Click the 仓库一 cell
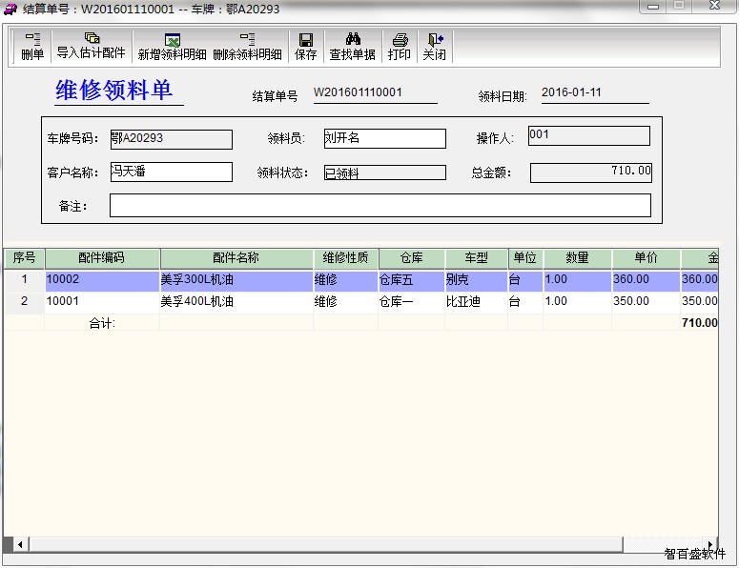 (x=411, y=301)
